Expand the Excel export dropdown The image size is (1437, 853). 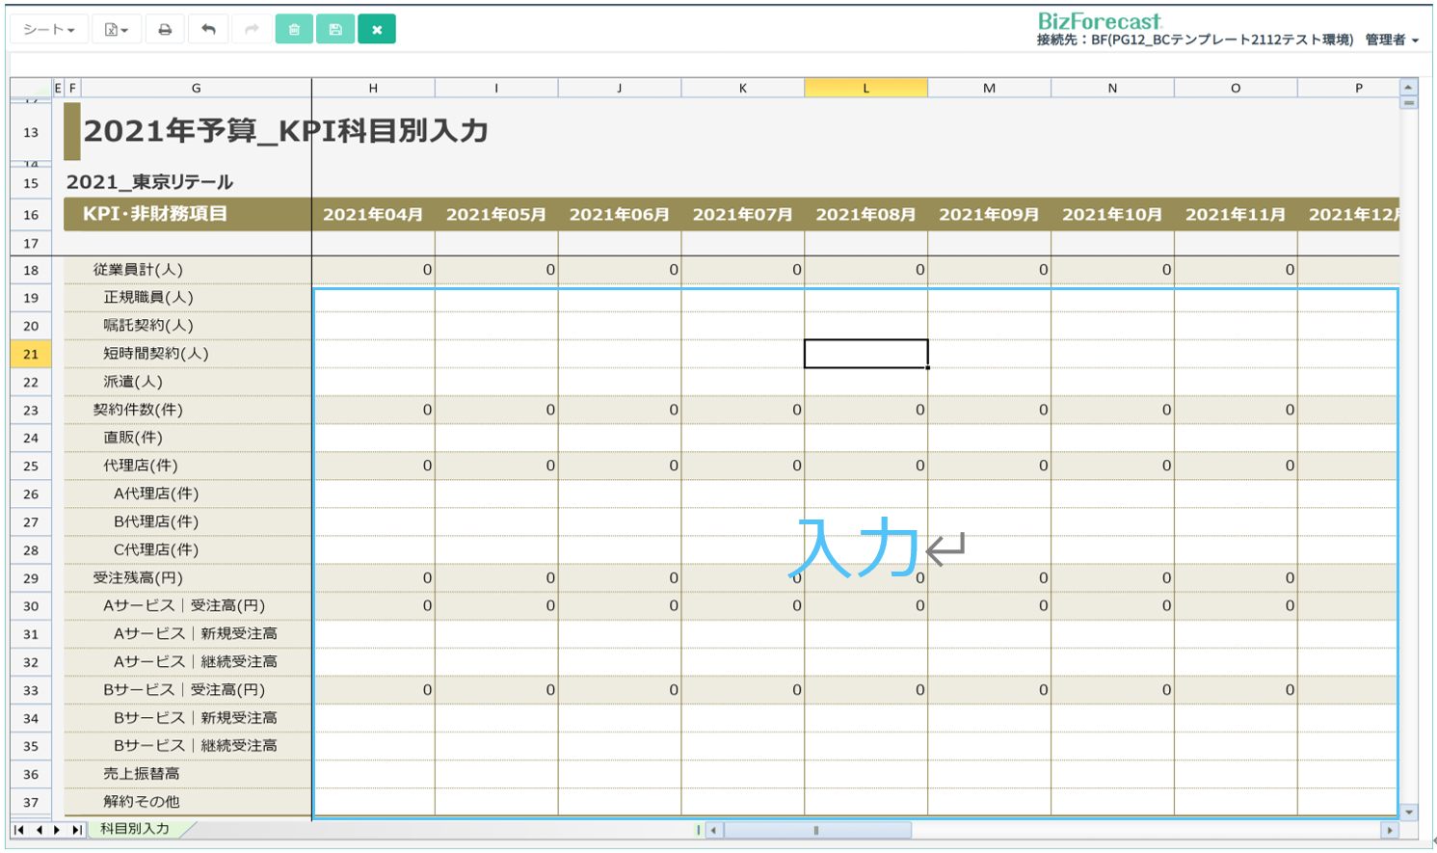pyautogui.click(x=116, y=30)
